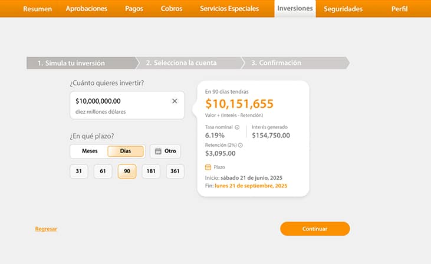This screenshot has width=431, height=264.
Task: Choose the 61 days term
Action: click(103, 171)
